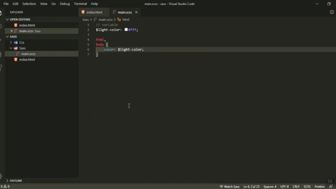Close the main.scss editor tab
Viewport: 336px width, 189px height.
pyautogui.click(x=136, y=12)
